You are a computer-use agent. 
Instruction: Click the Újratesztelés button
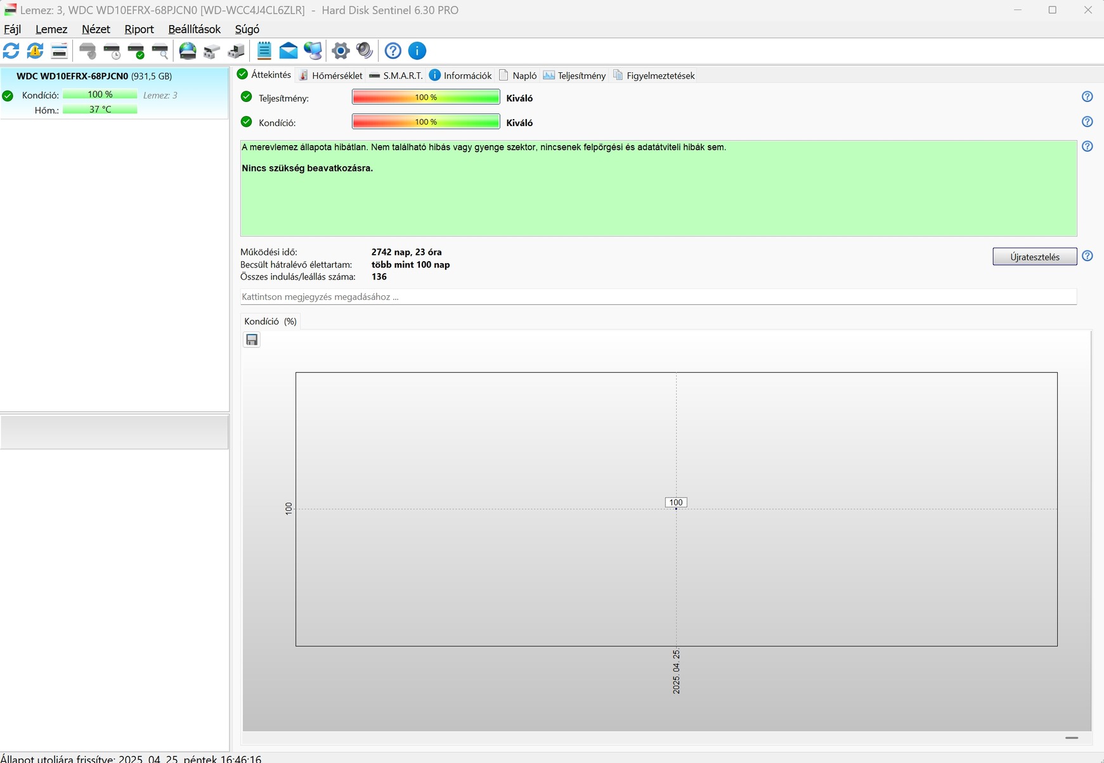(x=1035, y=257)
